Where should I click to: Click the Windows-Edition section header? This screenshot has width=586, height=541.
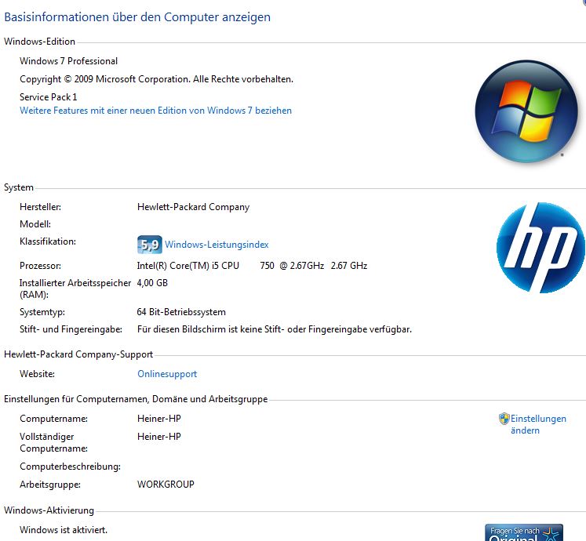(39, 42)
